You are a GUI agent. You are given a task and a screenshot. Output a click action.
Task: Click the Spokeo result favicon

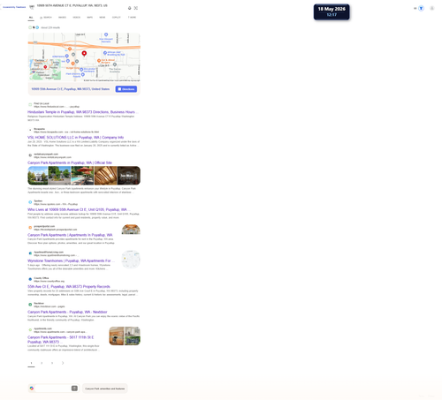(30, 202)
